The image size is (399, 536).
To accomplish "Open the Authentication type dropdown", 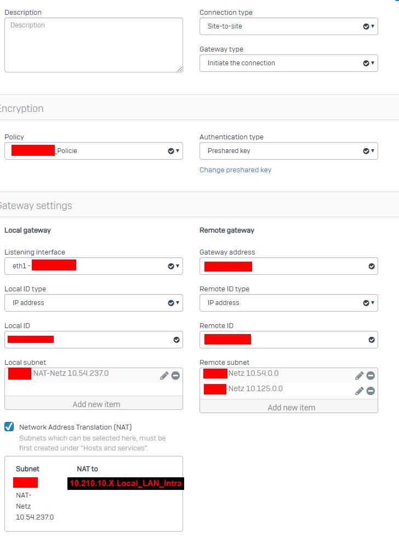I will [x=288, y=151].
